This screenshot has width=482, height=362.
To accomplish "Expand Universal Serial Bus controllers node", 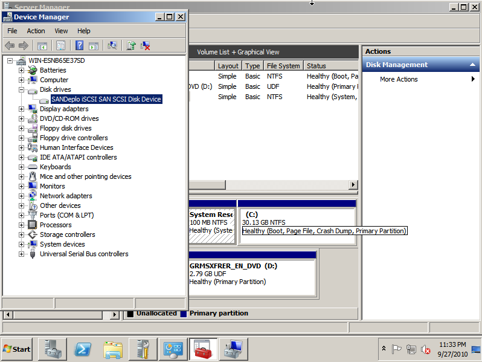I will pos(21,254).
